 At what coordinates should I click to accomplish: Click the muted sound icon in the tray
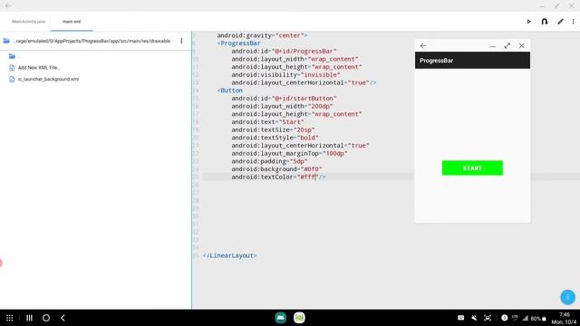click(x=474, y=318)
